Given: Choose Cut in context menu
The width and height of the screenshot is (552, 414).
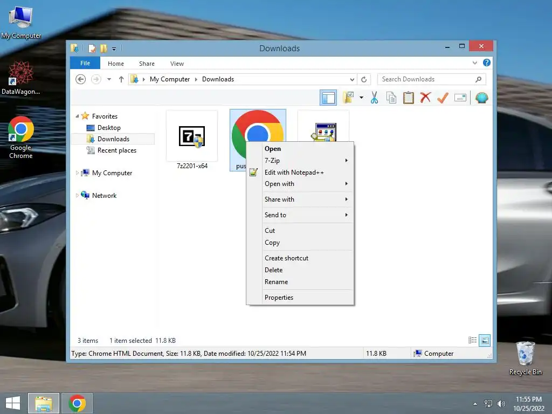Looking at the screenshot, I should pos(300,231).
